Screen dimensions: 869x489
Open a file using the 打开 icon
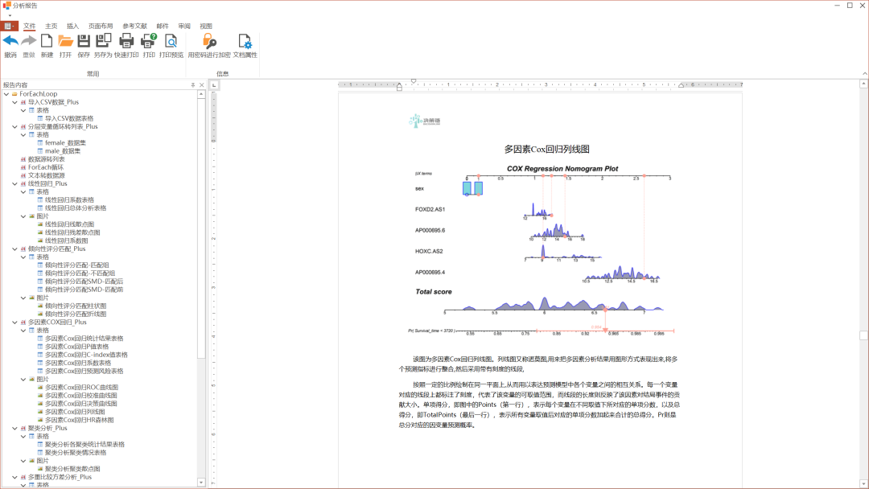(x=65, y=41)
